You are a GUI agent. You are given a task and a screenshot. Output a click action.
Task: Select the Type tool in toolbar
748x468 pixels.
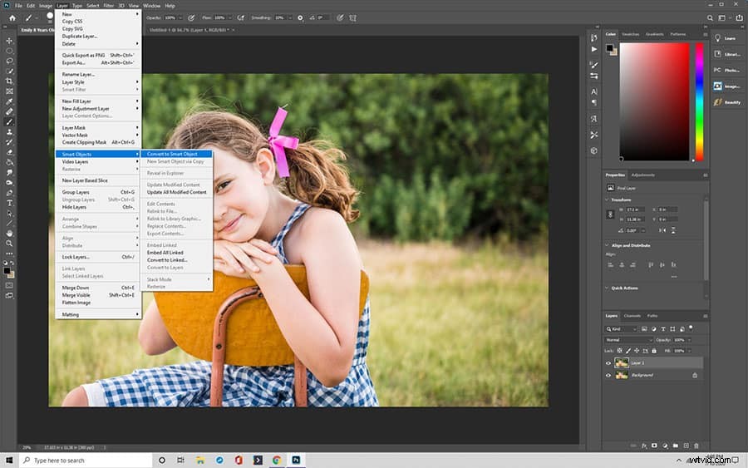[x=9, y=203]
